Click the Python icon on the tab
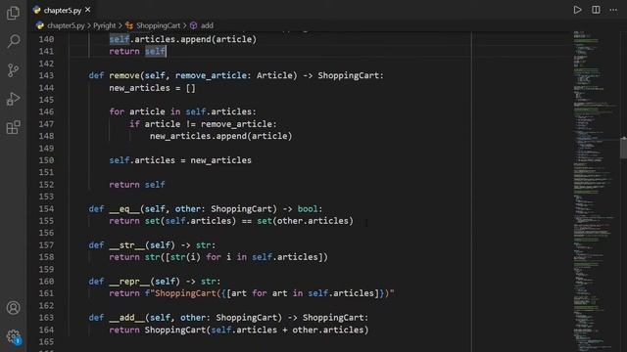627x352 pixels. 37,10
